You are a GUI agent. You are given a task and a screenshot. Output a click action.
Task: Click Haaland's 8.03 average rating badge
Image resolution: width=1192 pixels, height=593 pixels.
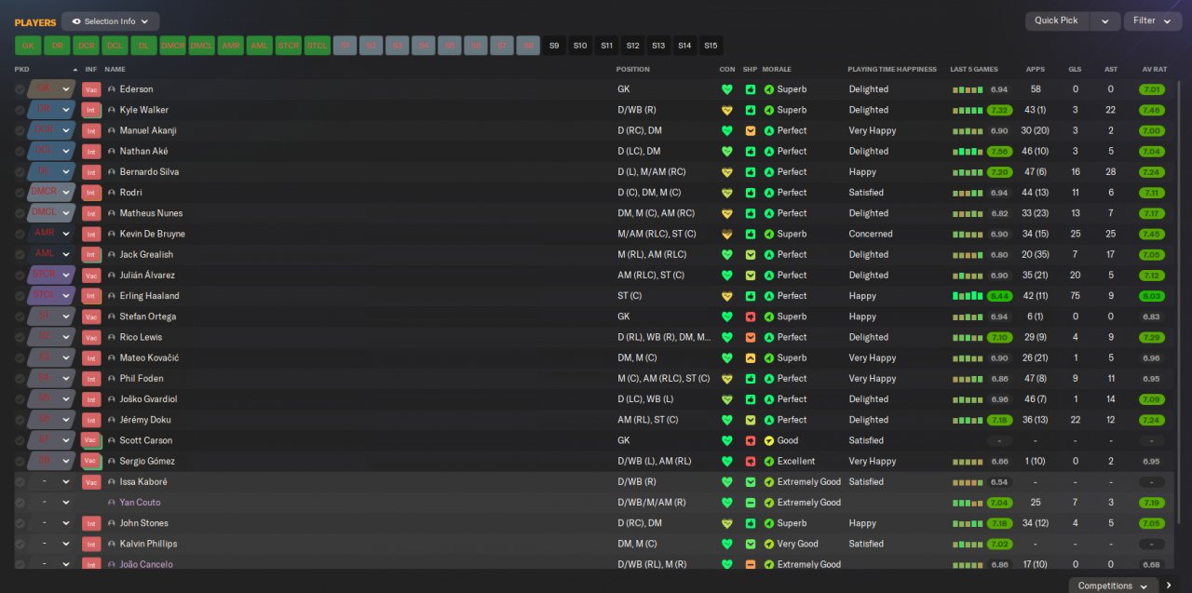[x=1152, y=296]
